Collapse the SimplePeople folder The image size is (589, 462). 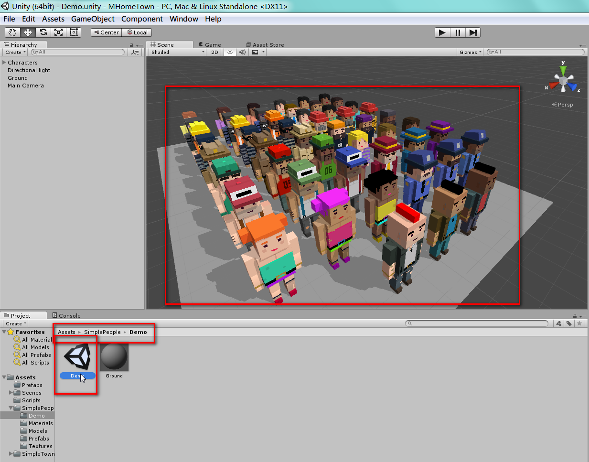click(x=11, y=408)
